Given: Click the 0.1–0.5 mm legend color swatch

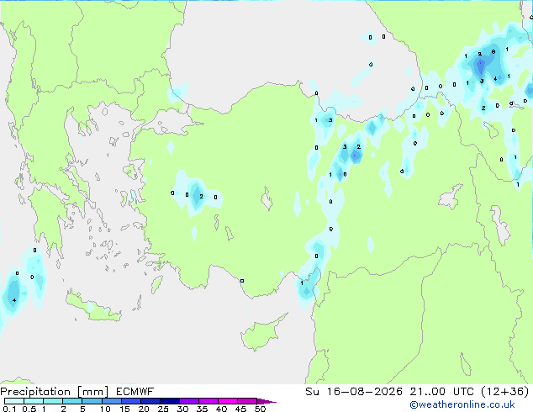Looking at the screenshot, I should coord(14,401).
